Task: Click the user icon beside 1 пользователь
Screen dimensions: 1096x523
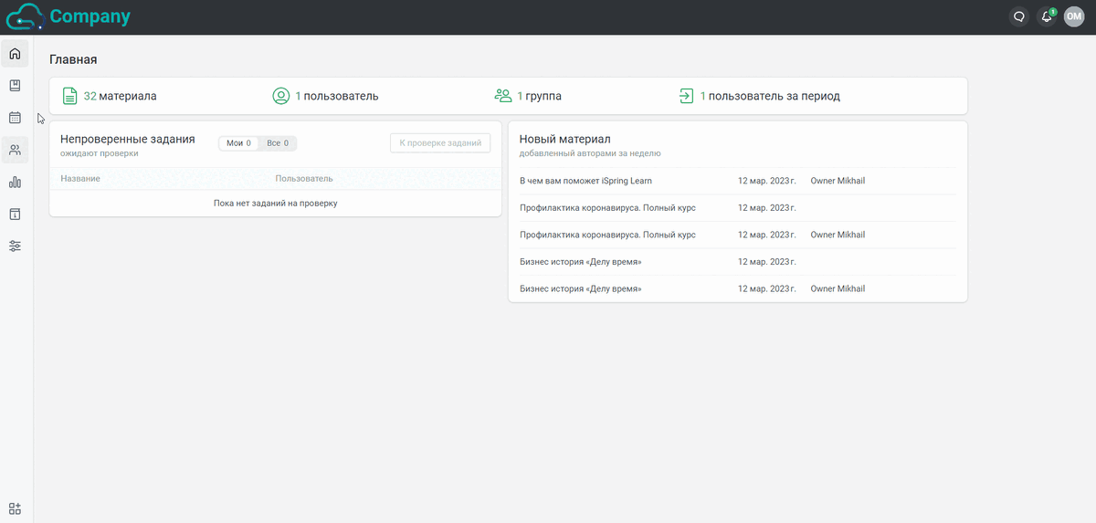Action: (x=280, y=96)
